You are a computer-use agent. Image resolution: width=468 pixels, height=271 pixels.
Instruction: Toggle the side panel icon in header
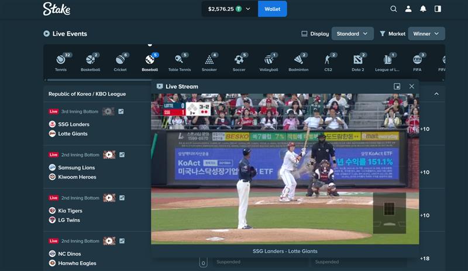click(x=438, y=9)
